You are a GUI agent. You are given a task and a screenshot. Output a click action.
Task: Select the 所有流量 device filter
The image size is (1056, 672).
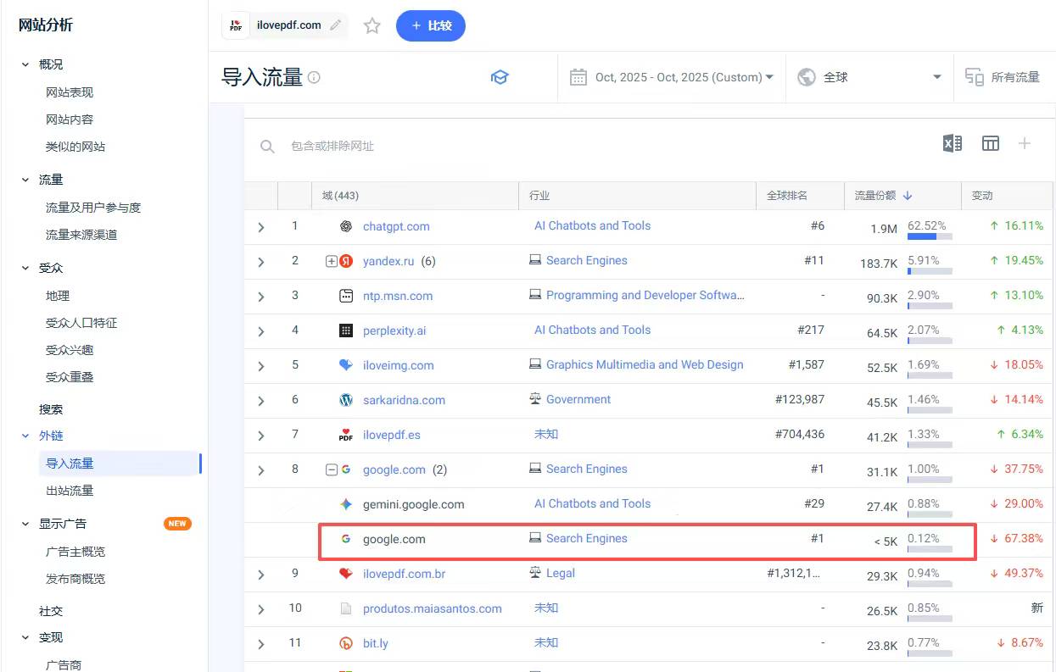(1003, 77)
